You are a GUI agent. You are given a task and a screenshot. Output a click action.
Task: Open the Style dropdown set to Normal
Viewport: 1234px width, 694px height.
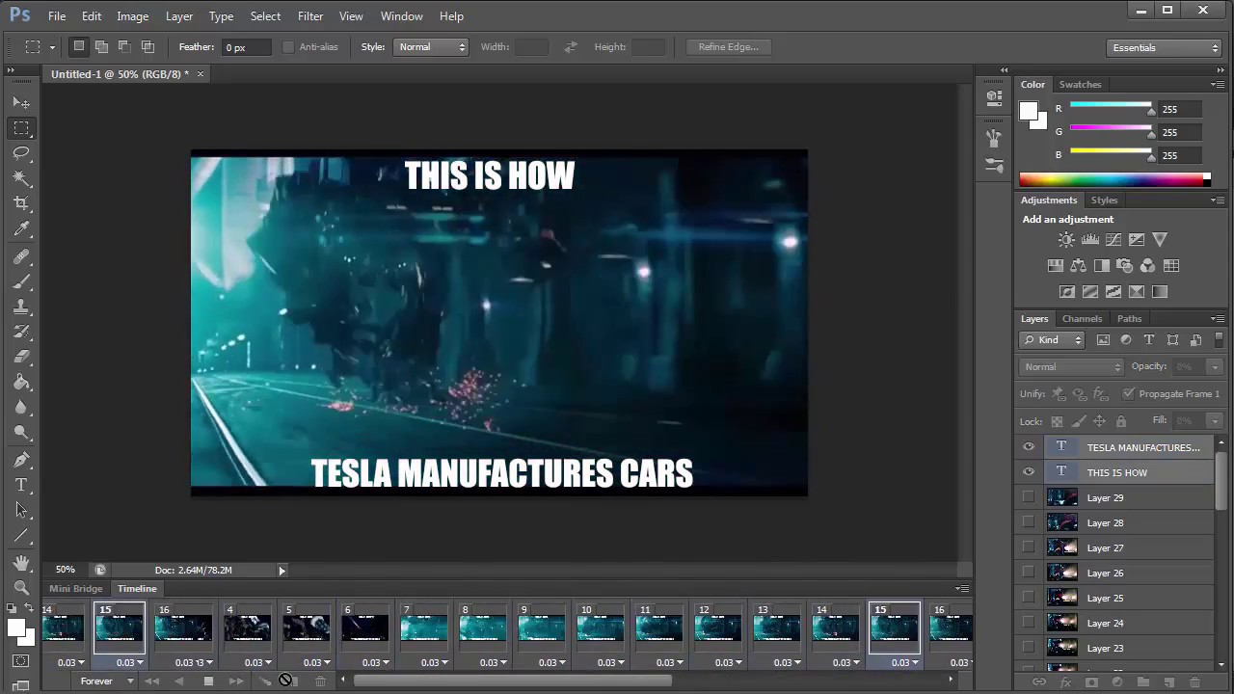pos(431,46)
